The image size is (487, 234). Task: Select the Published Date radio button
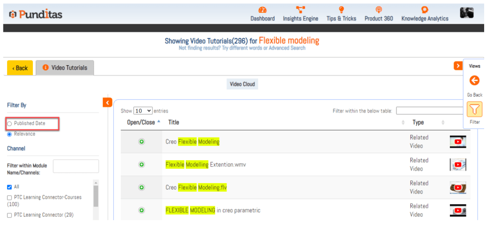(x=10, y=124)
